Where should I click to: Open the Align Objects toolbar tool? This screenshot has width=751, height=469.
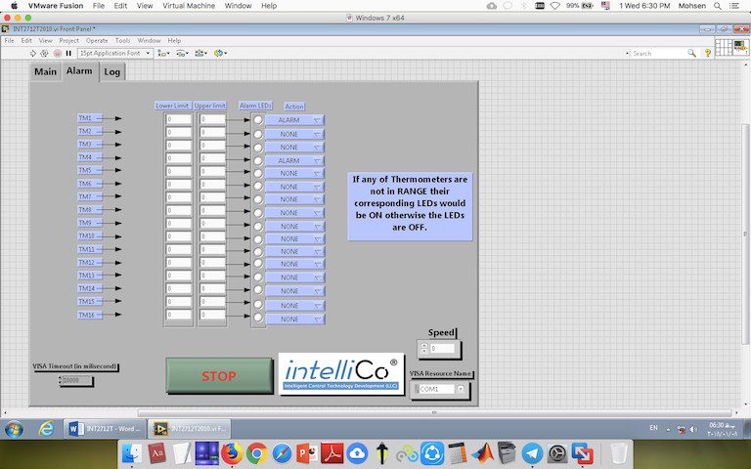(x=162, y=53)
